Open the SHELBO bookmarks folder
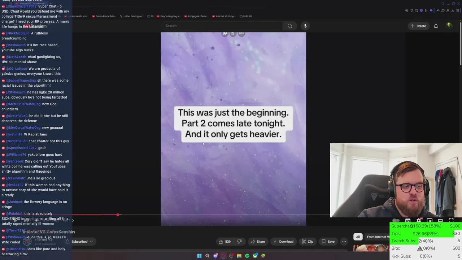 [245, 16]
